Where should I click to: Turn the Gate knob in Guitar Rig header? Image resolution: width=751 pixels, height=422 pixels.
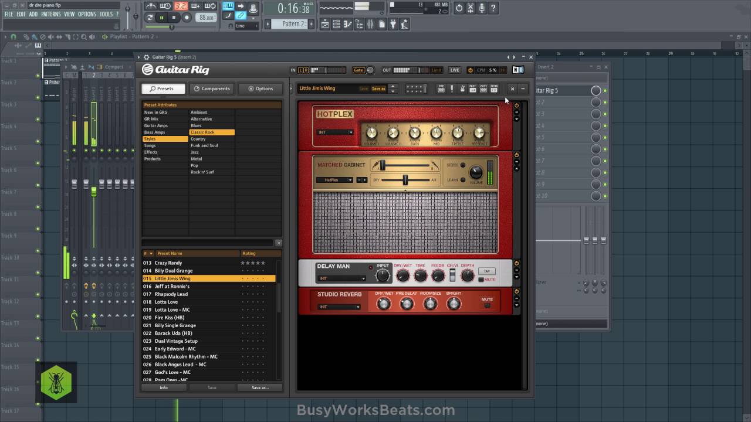(370, 70)
